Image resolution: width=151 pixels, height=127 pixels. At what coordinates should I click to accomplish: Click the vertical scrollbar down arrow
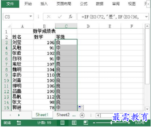[147, 109]
